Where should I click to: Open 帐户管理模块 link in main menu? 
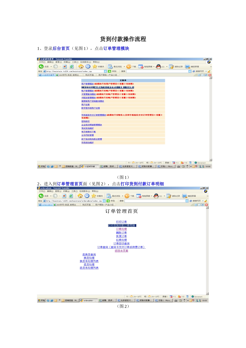coord(88,91)
